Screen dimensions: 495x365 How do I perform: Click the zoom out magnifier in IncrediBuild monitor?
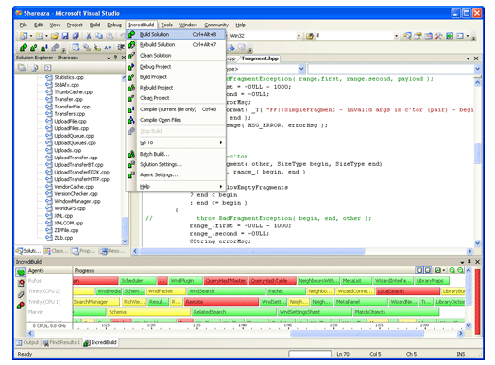(460, 270)
